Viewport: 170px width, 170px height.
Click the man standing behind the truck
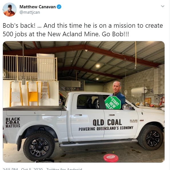pyautogui.click(x=118, y=93)
